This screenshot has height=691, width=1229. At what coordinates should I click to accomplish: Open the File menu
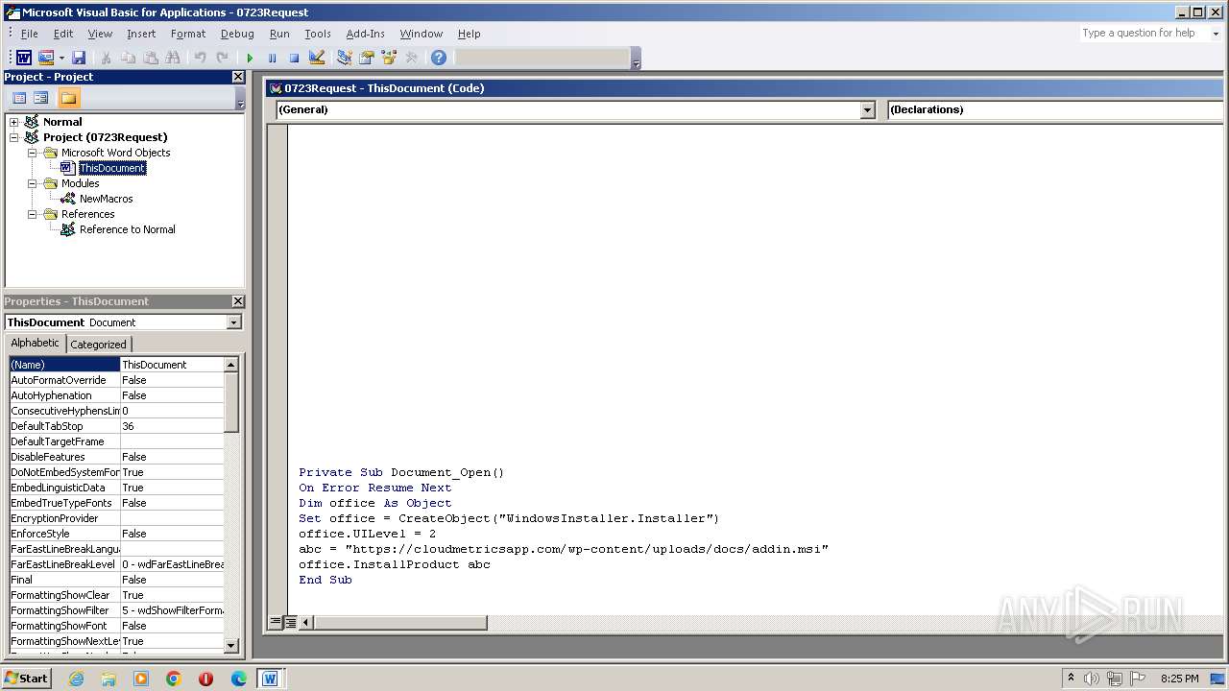pos(30,34)
